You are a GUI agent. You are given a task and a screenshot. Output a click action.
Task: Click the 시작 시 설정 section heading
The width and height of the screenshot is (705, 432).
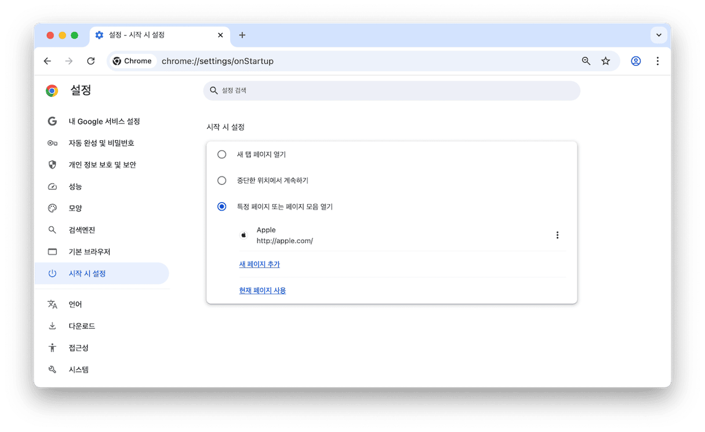pyautogui.click(x=226, y=127)
